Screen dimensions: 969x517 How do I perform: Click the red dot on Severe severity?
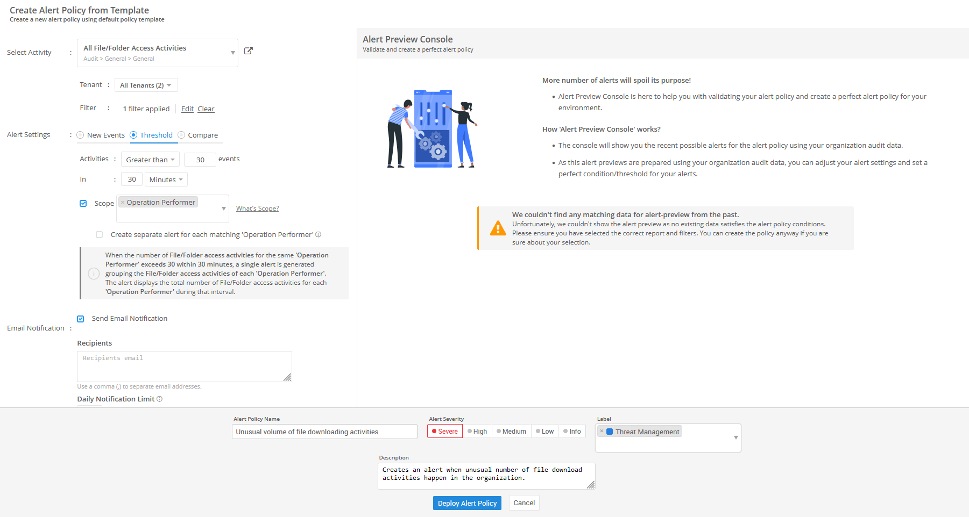pyautogui.click(x=435, y=431)
